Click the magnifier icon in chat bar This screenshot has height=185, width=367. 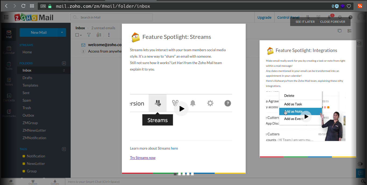(363, 181)
